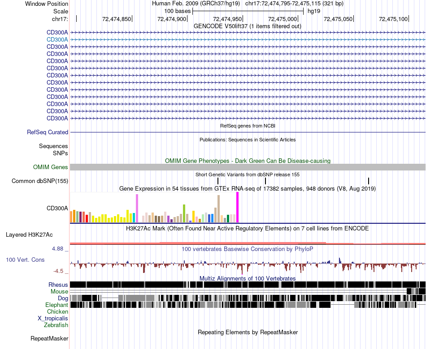Click the Mouse species label
The height and width of the screenshot is (349, 426).
pos(59,292)
